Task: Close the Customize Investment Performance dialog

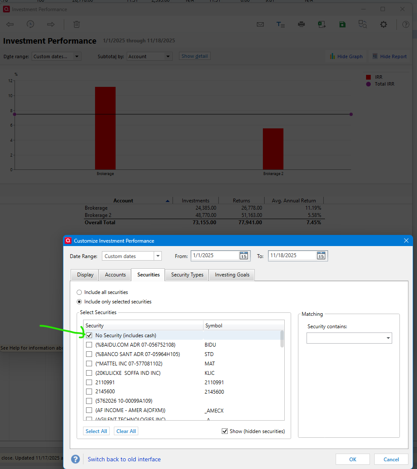Action: pyautogui.click(x=406, y=240)
